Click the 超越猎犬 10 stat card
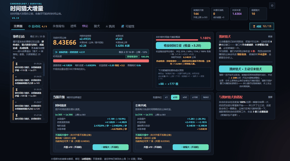Screen dimensions: 290x161 (x=258, y=14)
